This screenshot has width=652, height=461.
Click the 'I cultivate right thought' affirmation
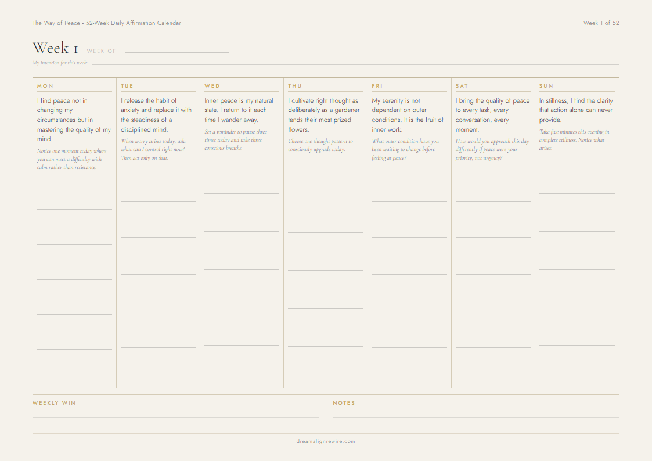[x=324, y=115]
